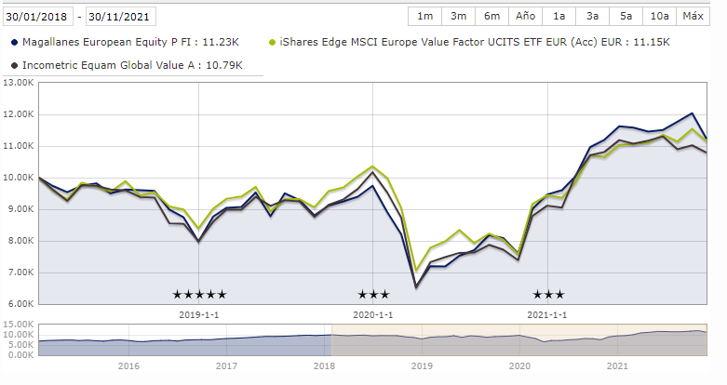Click 2018 in the overview timeline
The height and width of the screenshot is (385, 727).
tap(324, 366)
